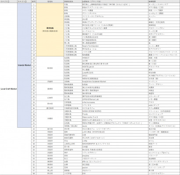Select the mito kurosawa cell
The height and width of the screenshot is (175, 180).
point(115,102)
